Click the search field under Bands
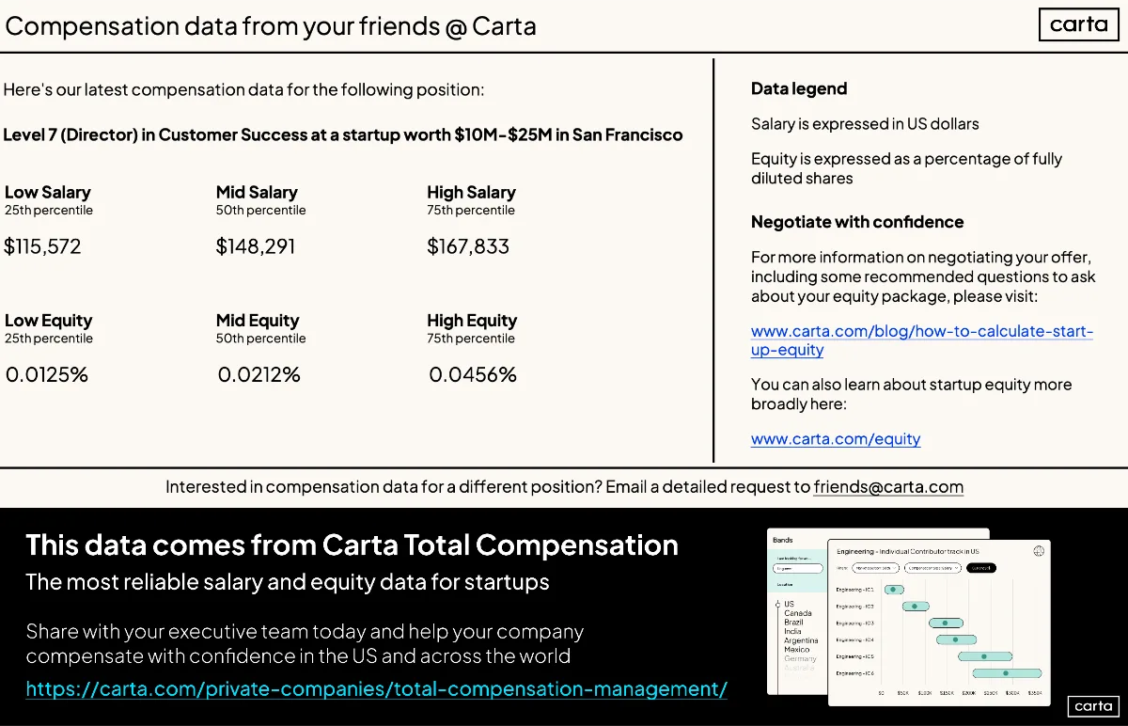The height and width of the screenshot is (726, 1128). pos(798,568)
